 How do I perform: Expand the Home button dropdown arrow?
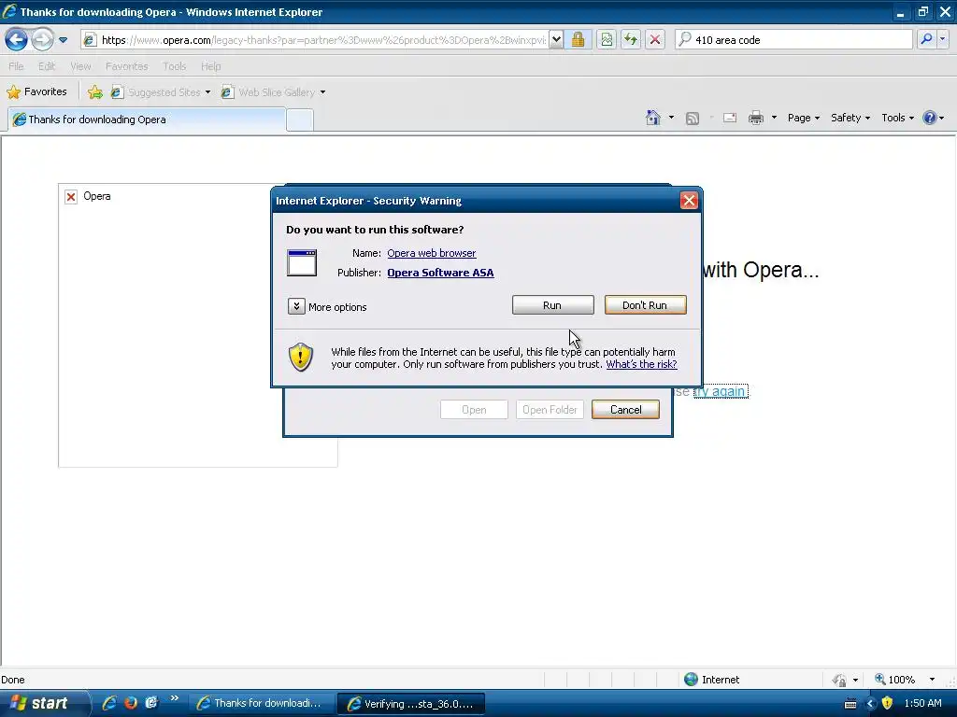pos(671,118)
